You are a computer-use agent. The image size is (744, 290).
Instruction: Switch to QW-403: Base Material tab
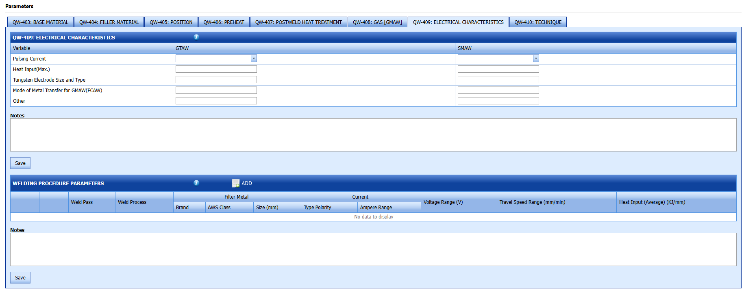click(x=40, y=22)
